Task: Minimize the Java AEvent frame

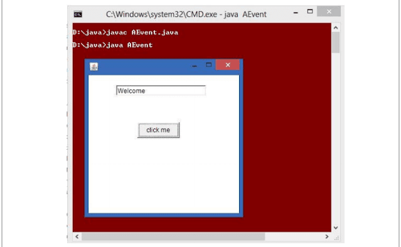Action: coord(195,66)
